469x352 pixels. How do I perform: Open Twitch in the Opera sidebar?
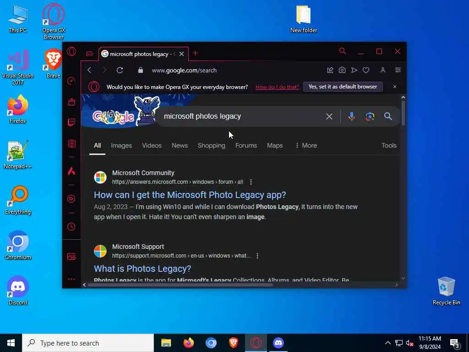[x=71, y=122]
